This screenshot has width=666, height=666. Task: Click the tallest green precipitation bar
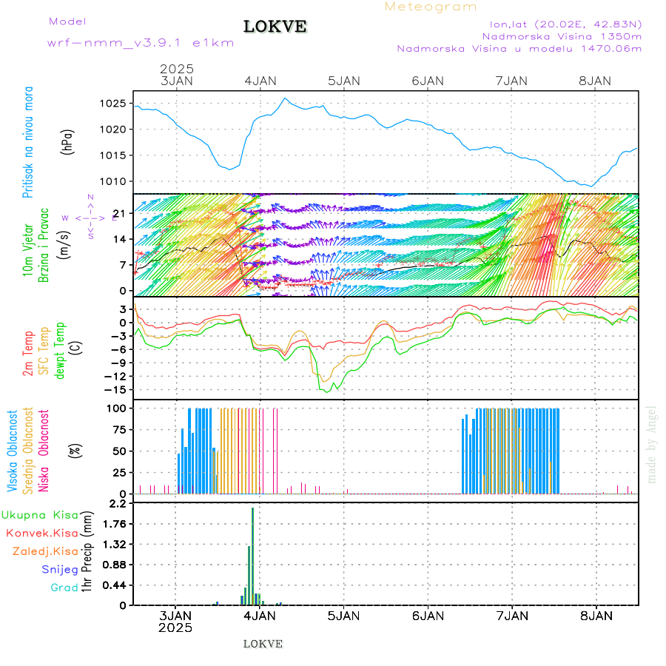point(253,556)
